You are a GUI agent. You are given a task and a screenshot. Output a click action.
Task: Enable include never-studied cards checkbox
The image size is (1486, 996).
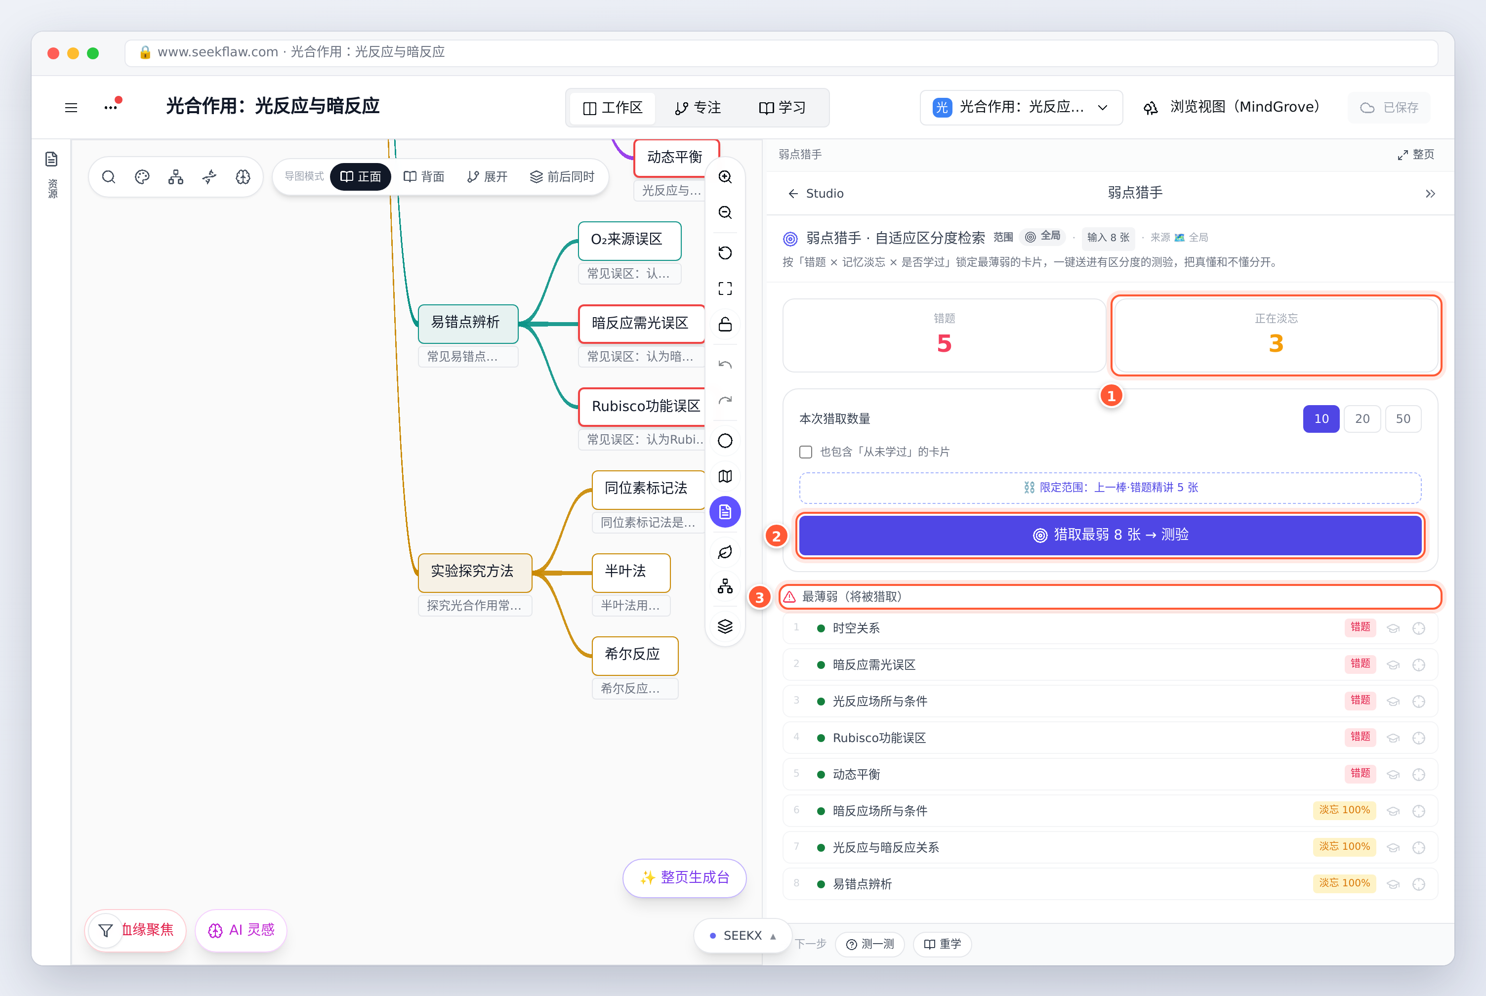[806, 452]
